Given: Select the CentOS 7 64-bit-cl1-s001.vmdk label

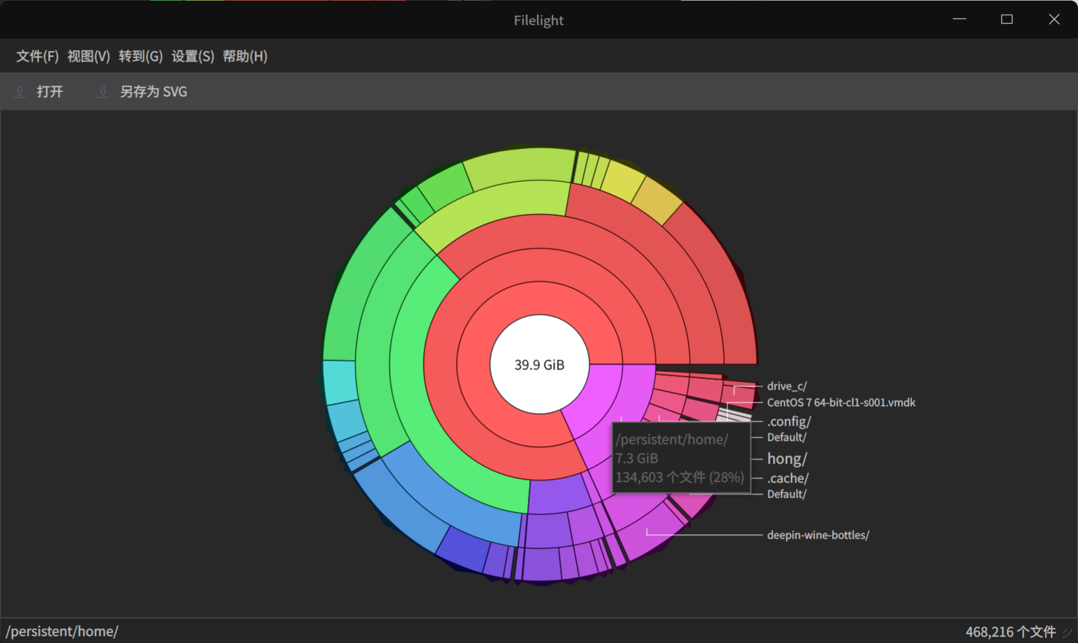Looking at the screenshot, I should (841, 402).
